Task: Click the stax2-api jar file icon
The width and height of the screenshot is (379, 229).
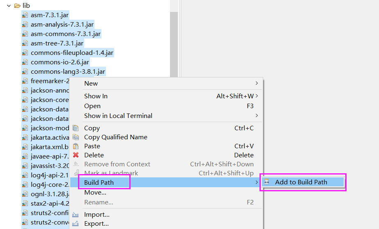Action: click(x=25, y=204)
